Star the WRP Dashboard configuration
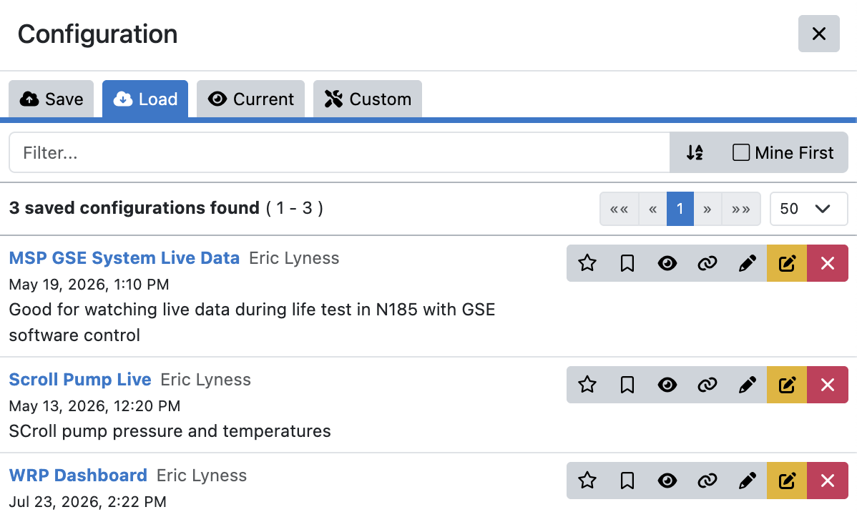 (587, 481)
